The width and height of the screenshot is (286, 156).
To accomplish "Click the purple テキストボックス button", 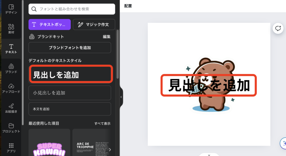I will coord(49,24).
